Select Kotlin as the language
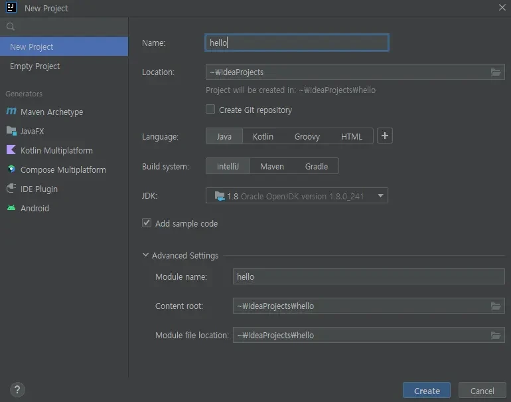 click(263, 136)
